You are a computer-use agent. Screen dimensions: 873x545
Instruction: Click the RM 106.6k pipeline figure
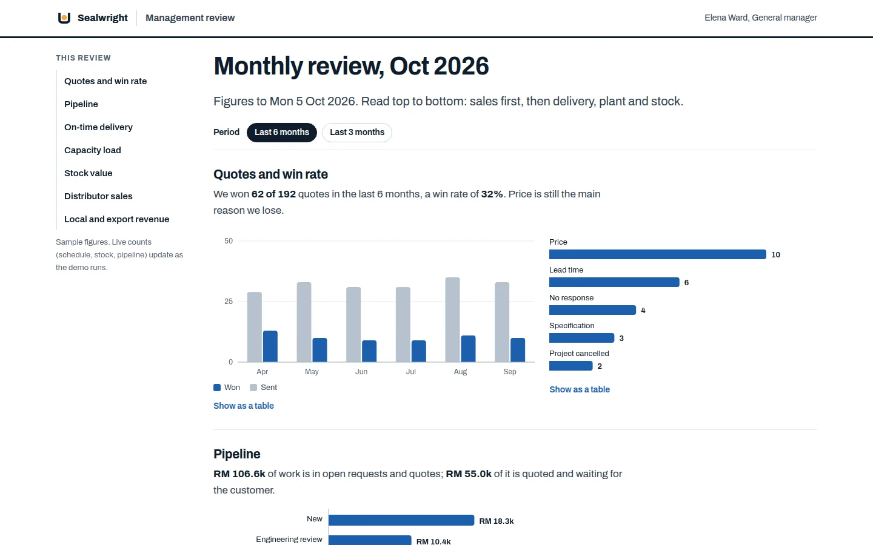pos(239,474)
